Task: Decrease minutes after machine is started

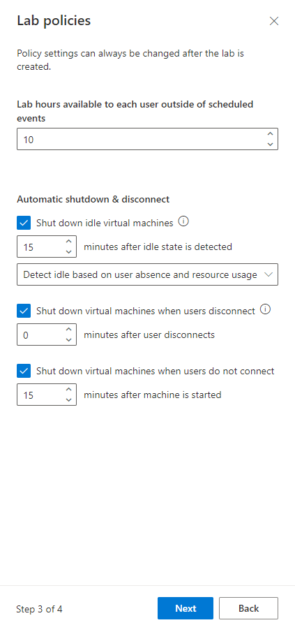Action: [69, 400]
